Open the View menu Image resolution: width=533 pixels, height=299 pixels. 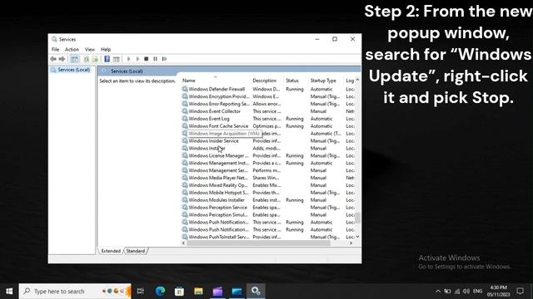pyautogui.click(x=90, y=50)
